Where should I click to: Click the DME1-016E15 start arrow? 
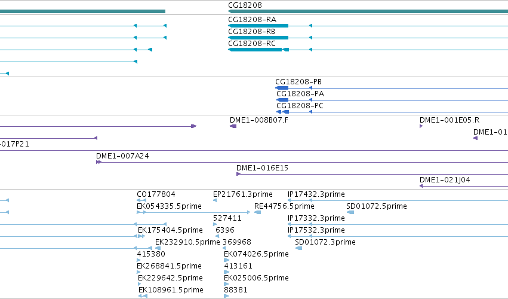238,174
